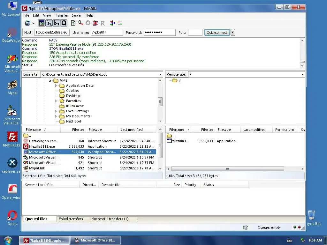Select the remote root folder icon
This screenshot has width=327, height=245.
pyautogui.click(x=175, y=80)
